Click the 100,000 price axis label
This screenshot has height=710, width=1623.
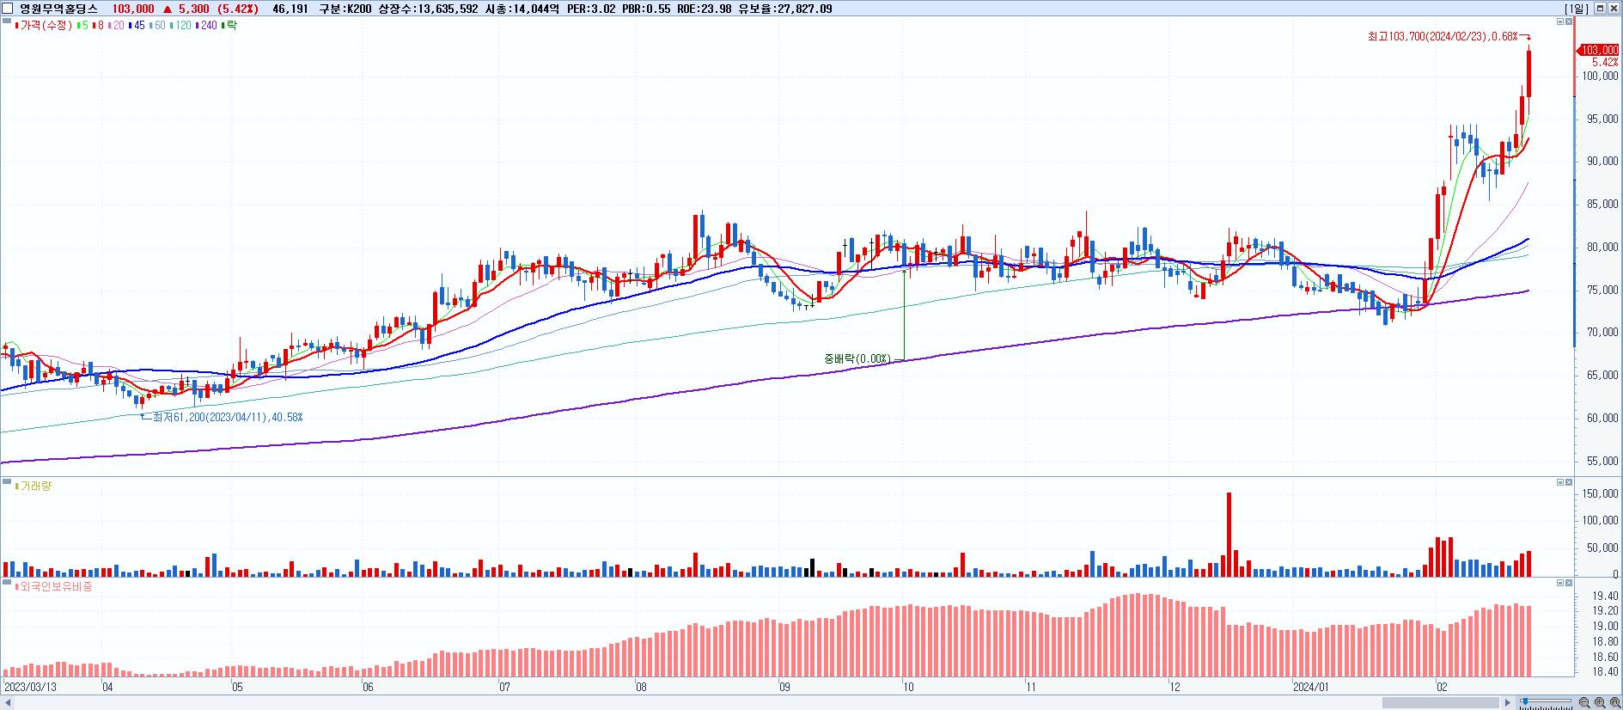1602,76
